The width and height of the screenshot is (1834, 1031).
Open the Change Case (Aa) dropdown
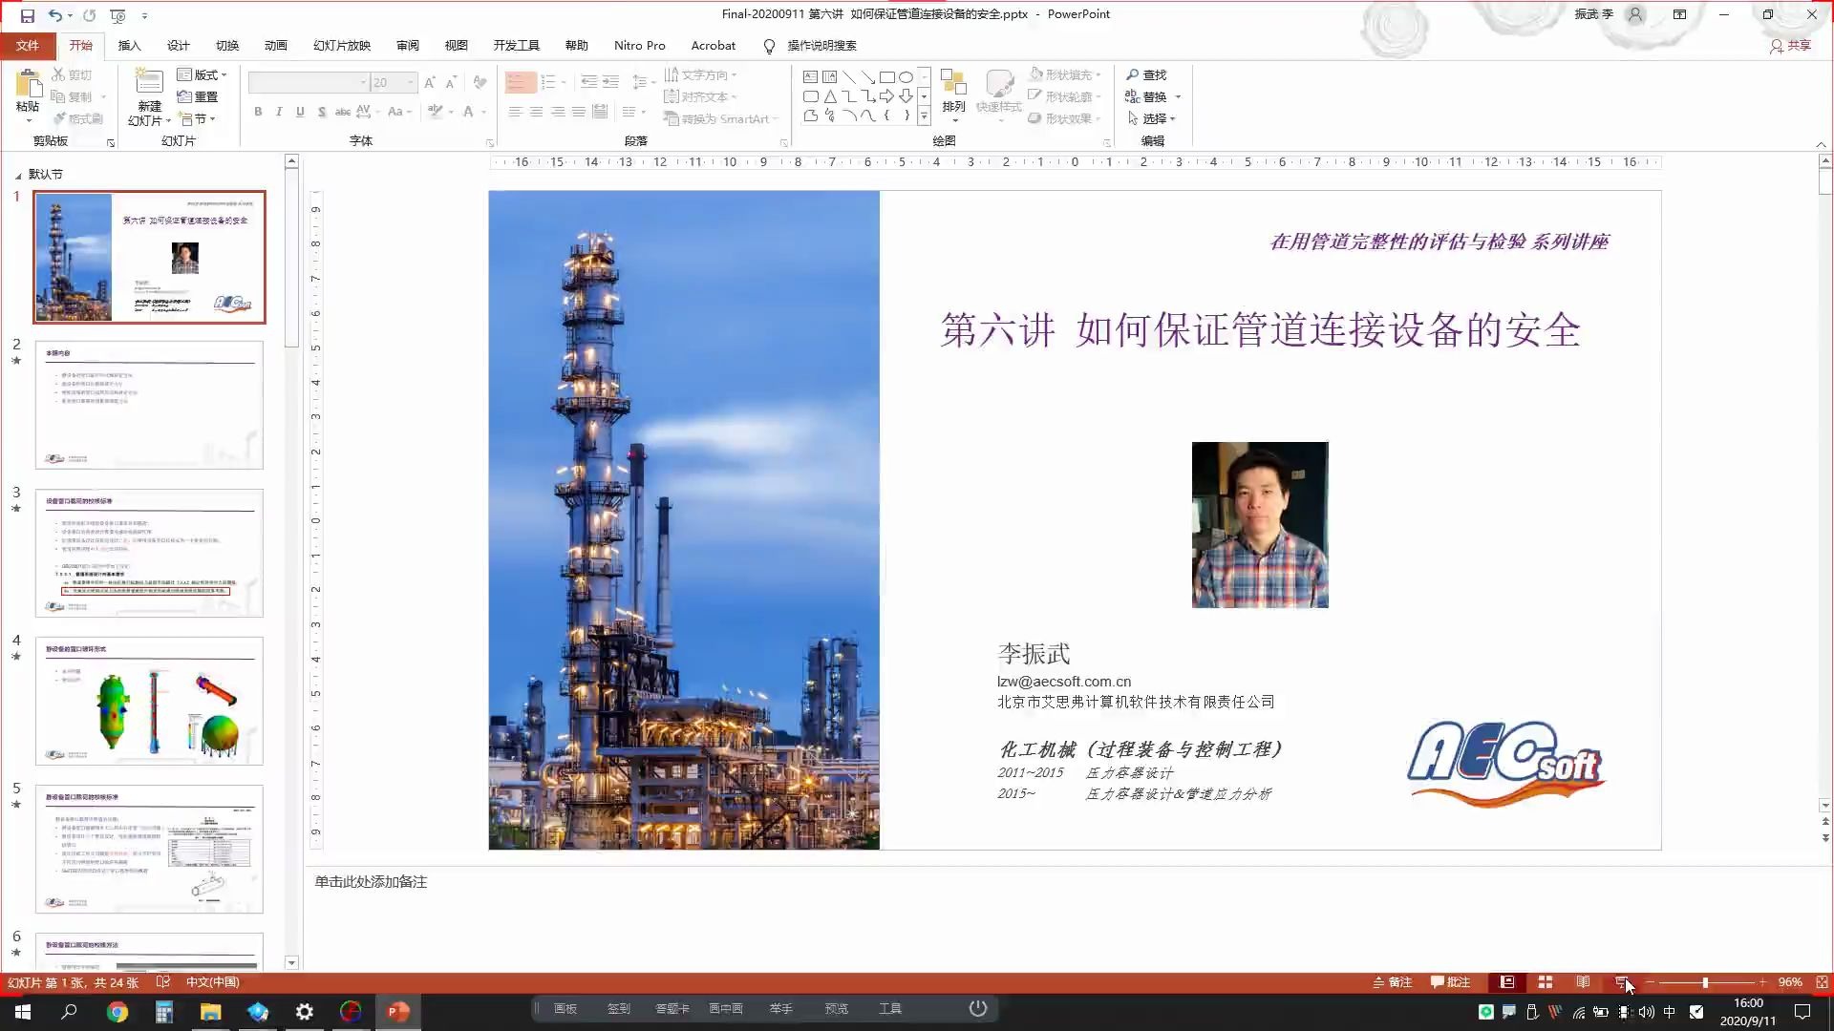click(x=400, y=112)
